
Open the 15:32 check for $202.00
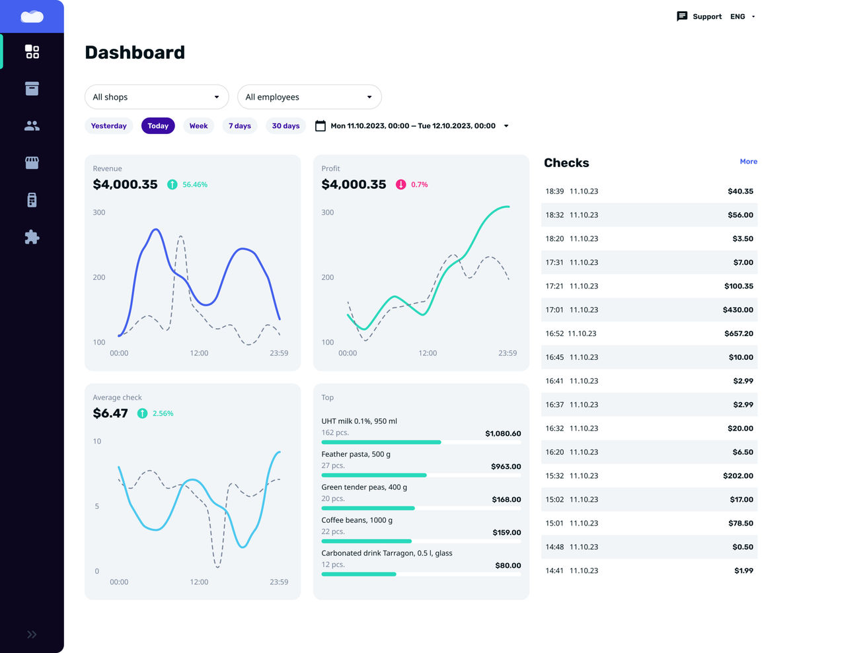click(x=650, y=476)
